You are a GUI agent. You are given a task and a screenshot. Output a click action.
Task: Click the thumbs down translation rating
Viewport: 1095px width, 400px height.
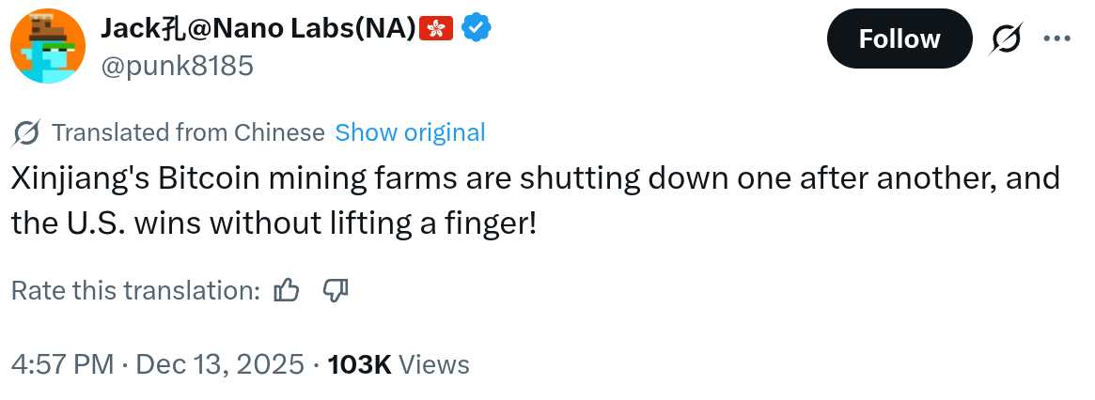[x=336, y=291]
